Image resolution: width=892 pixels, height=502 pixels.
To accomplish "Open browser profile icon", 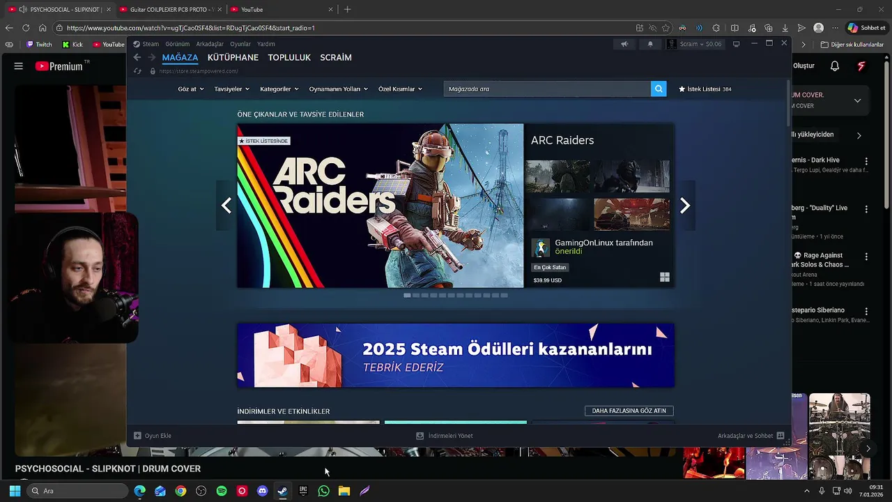I will (x=819, y=28).
